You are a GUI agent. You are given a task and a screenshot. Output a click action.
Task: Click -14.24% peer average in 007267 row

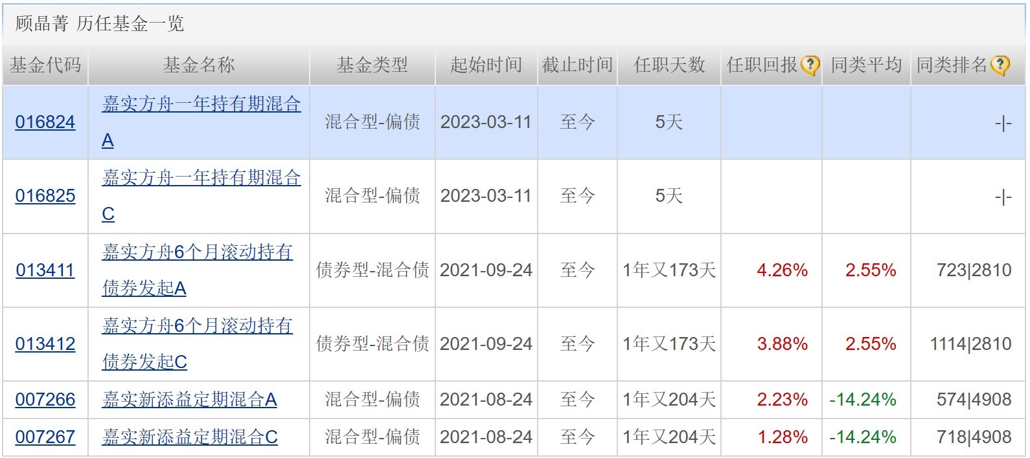(863, 437)
